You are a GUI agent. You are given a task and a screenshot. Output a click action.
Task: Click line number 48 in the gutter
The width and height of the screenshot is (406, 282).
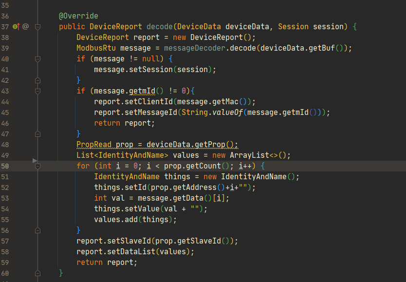click(5, 145)
